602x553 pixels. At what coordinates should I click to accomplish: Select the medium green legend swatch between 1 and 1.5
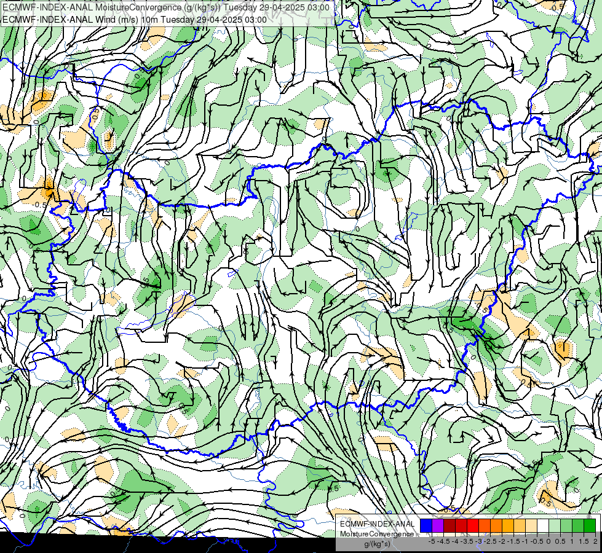coord(578,526)
